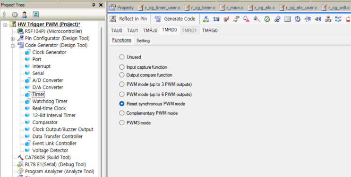Select CA78K0R (Build Tool) in tree
351x177 pixels.
pos(48,157)
